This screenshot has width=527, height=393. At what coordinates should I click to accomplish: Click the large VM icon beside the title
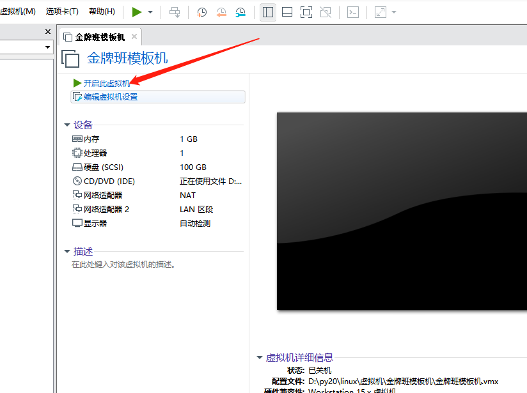(x=70, y=58)
